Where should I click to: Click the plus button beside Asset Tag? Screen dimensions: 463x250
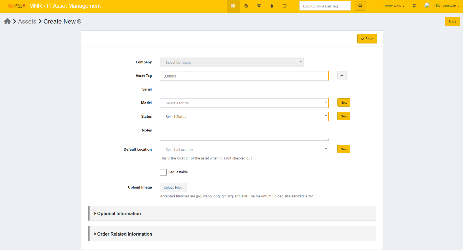(342, 76)
